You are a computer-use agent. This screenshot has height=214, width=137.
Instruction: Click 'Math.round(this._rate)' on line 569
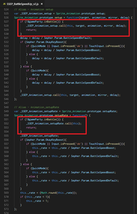click(57, 193)
